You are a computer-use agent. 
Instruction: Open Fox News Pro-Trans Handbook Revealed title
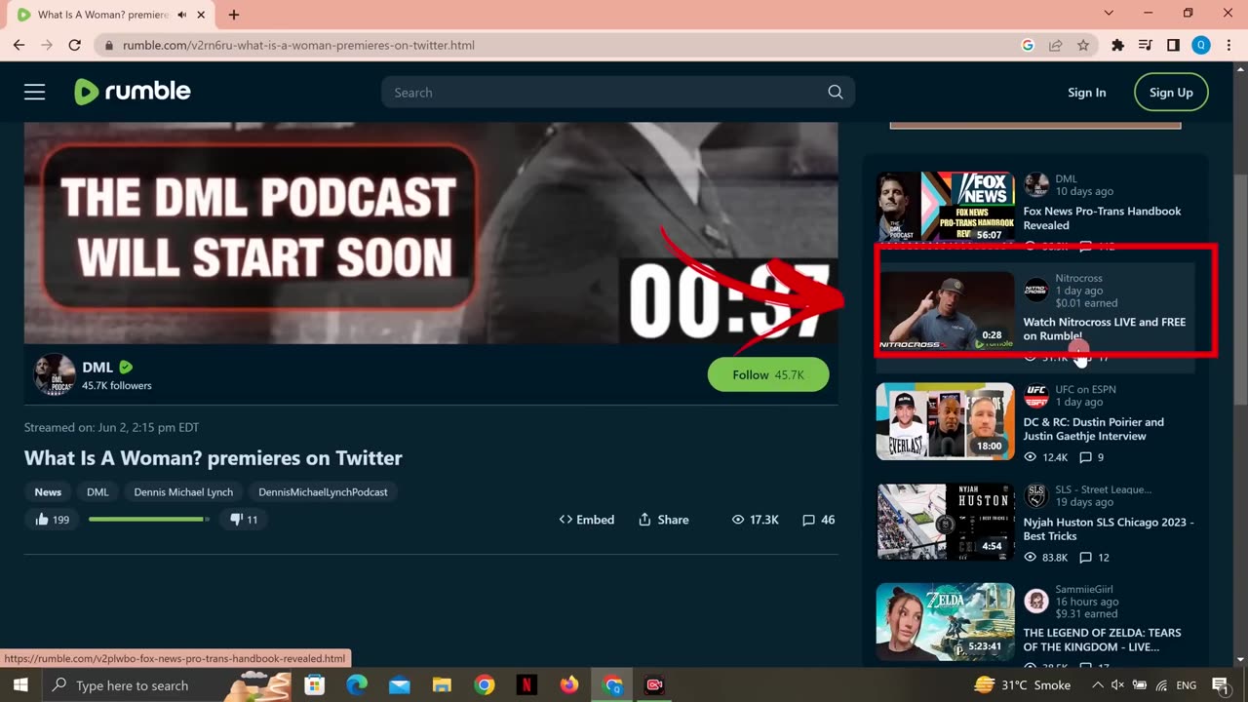(x=1102, y=218)
